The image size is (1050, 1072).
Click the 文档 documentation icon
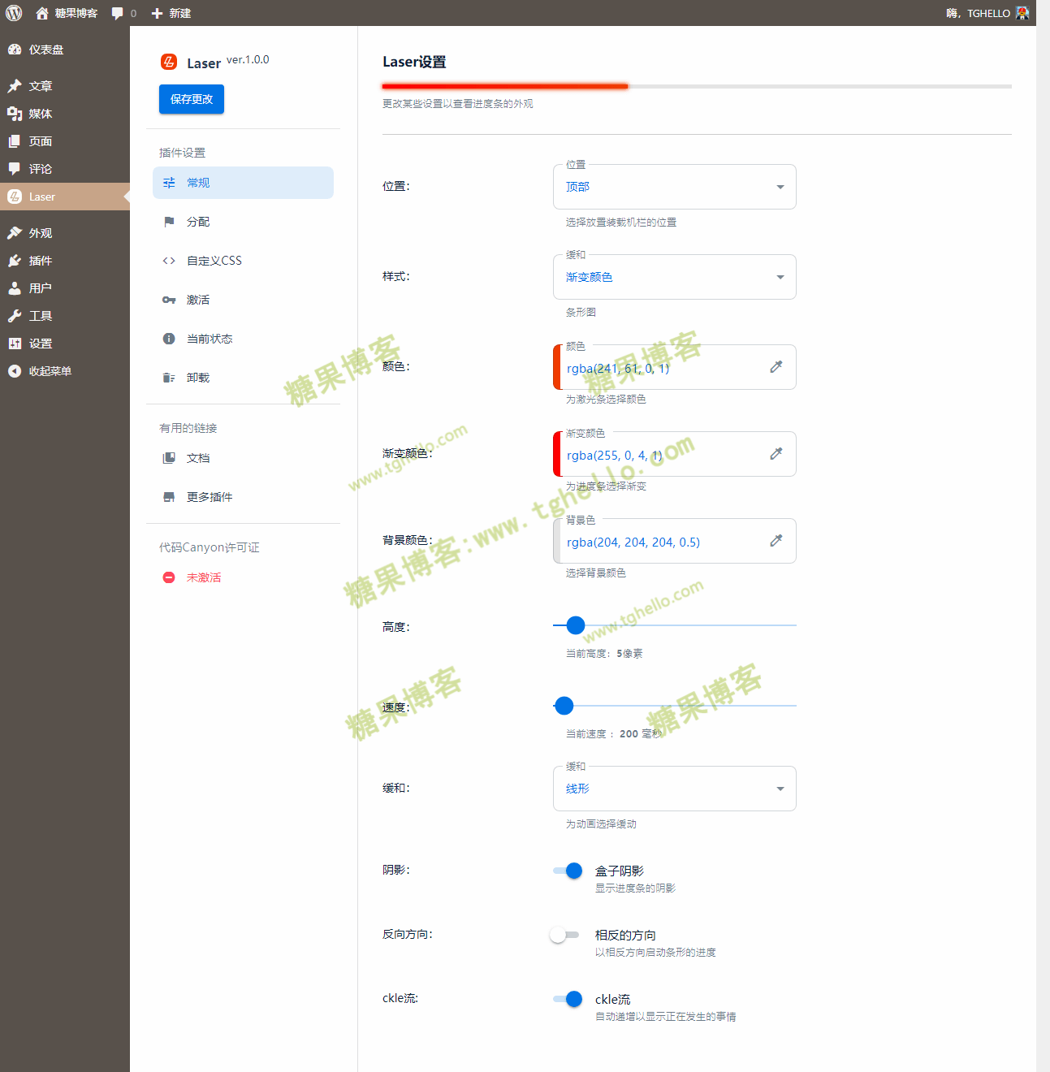coord(169,458)
